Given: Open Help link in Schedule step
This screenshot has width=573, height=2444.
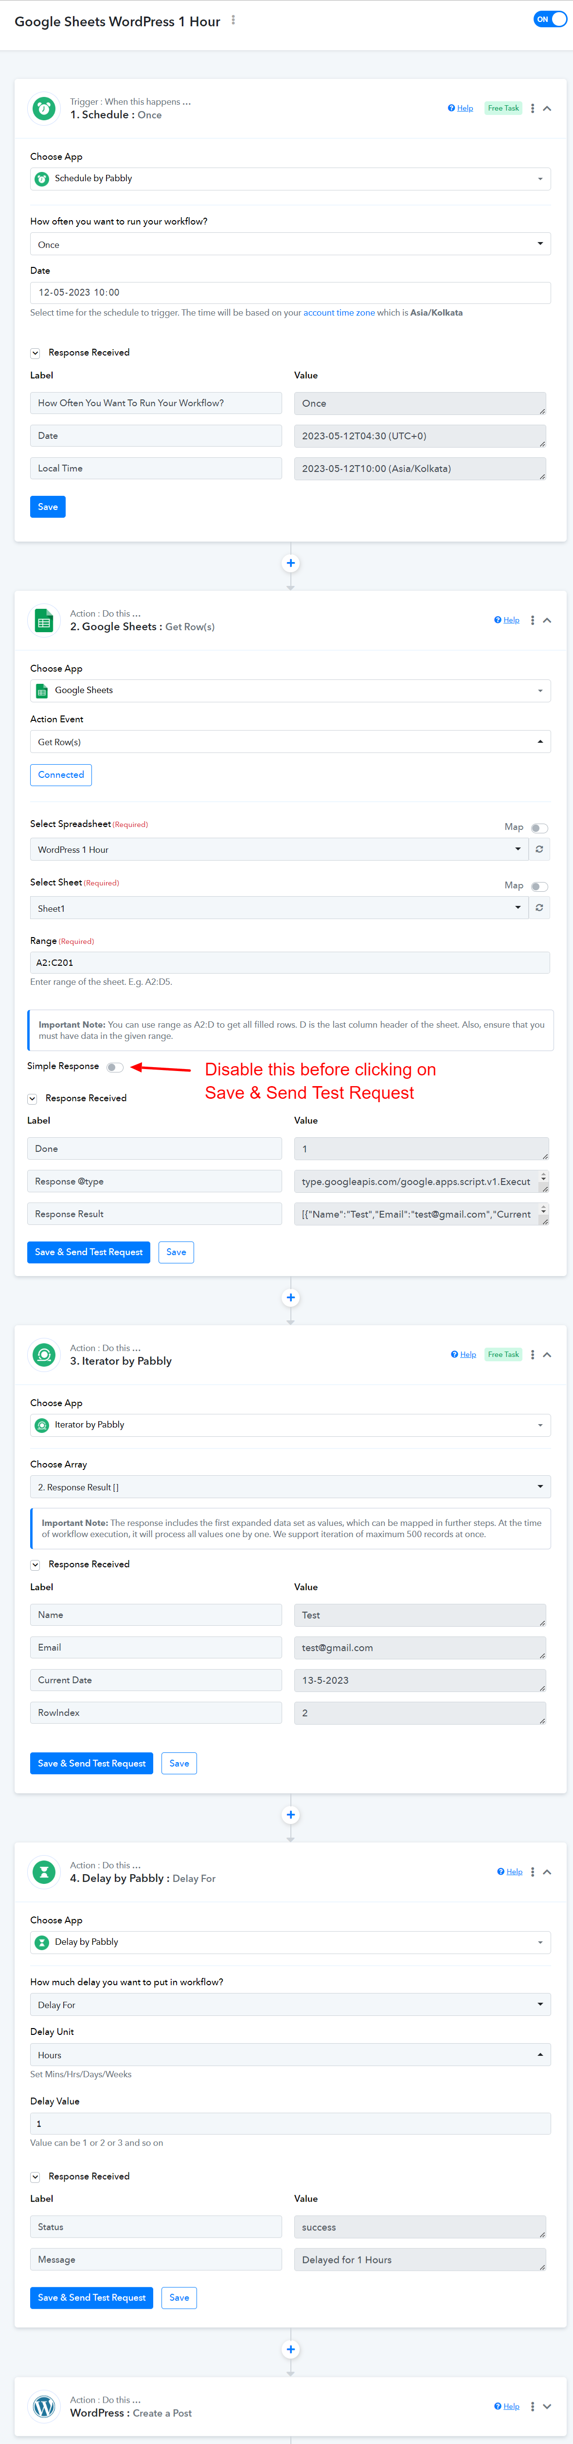Looking at the screenshot, I should coord(460,108).
